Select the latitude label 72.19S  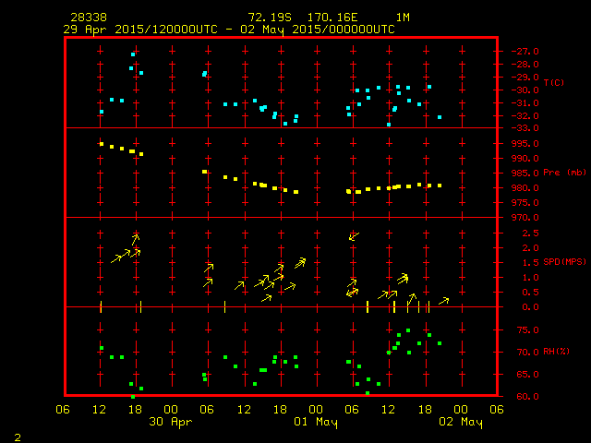pyautogui.click(x=270, y=18)
